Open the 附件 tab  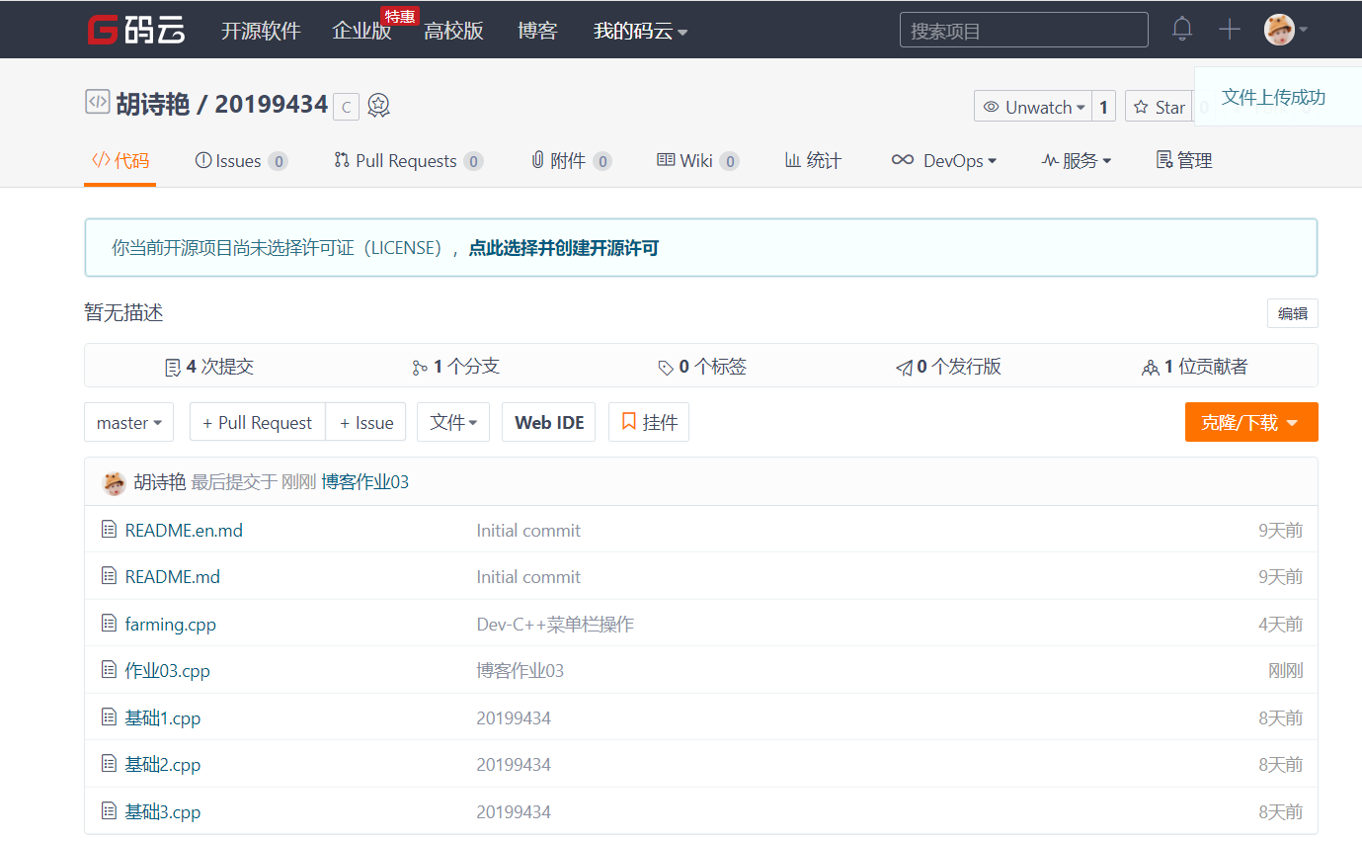click(571, 160)
